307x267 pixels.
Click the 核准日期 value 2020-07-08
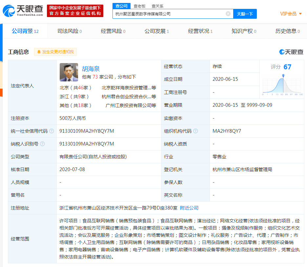coord(72,169)
